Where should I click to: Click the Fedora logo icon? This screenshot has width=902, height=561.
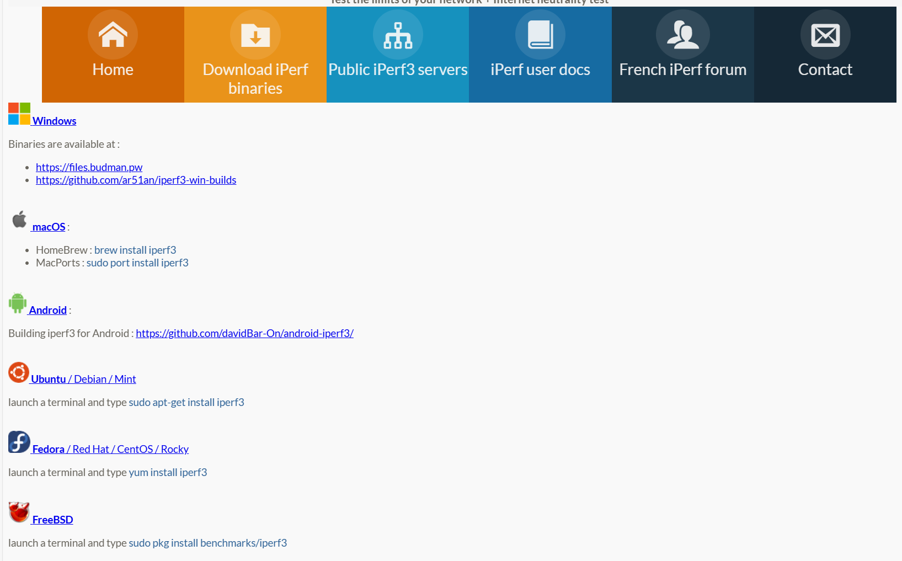[19, 442]
